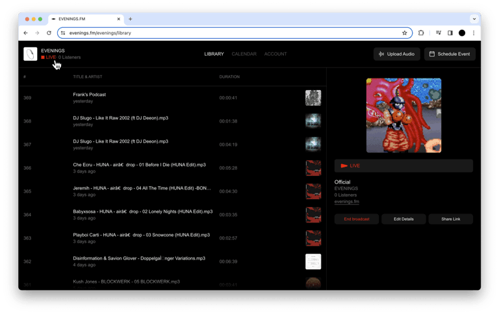Click the EVENINGS station logo icon

coord(31,54)
